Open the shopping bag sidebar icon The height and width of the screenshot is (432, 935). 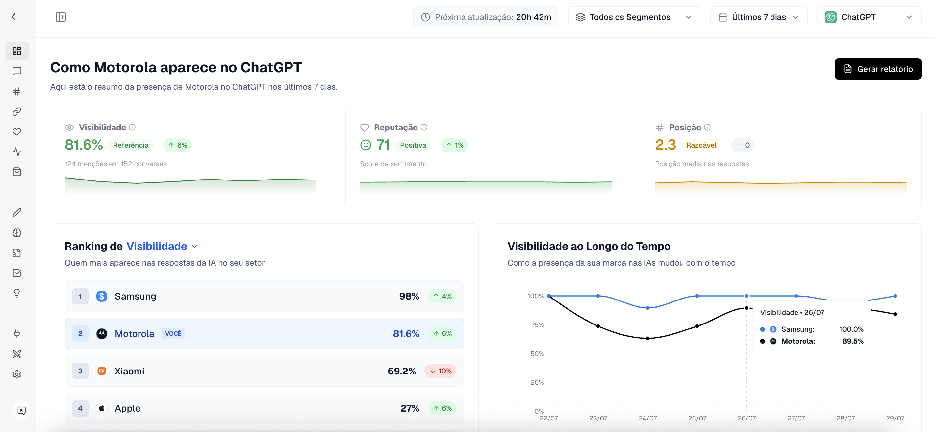click(x=17, y=172)
